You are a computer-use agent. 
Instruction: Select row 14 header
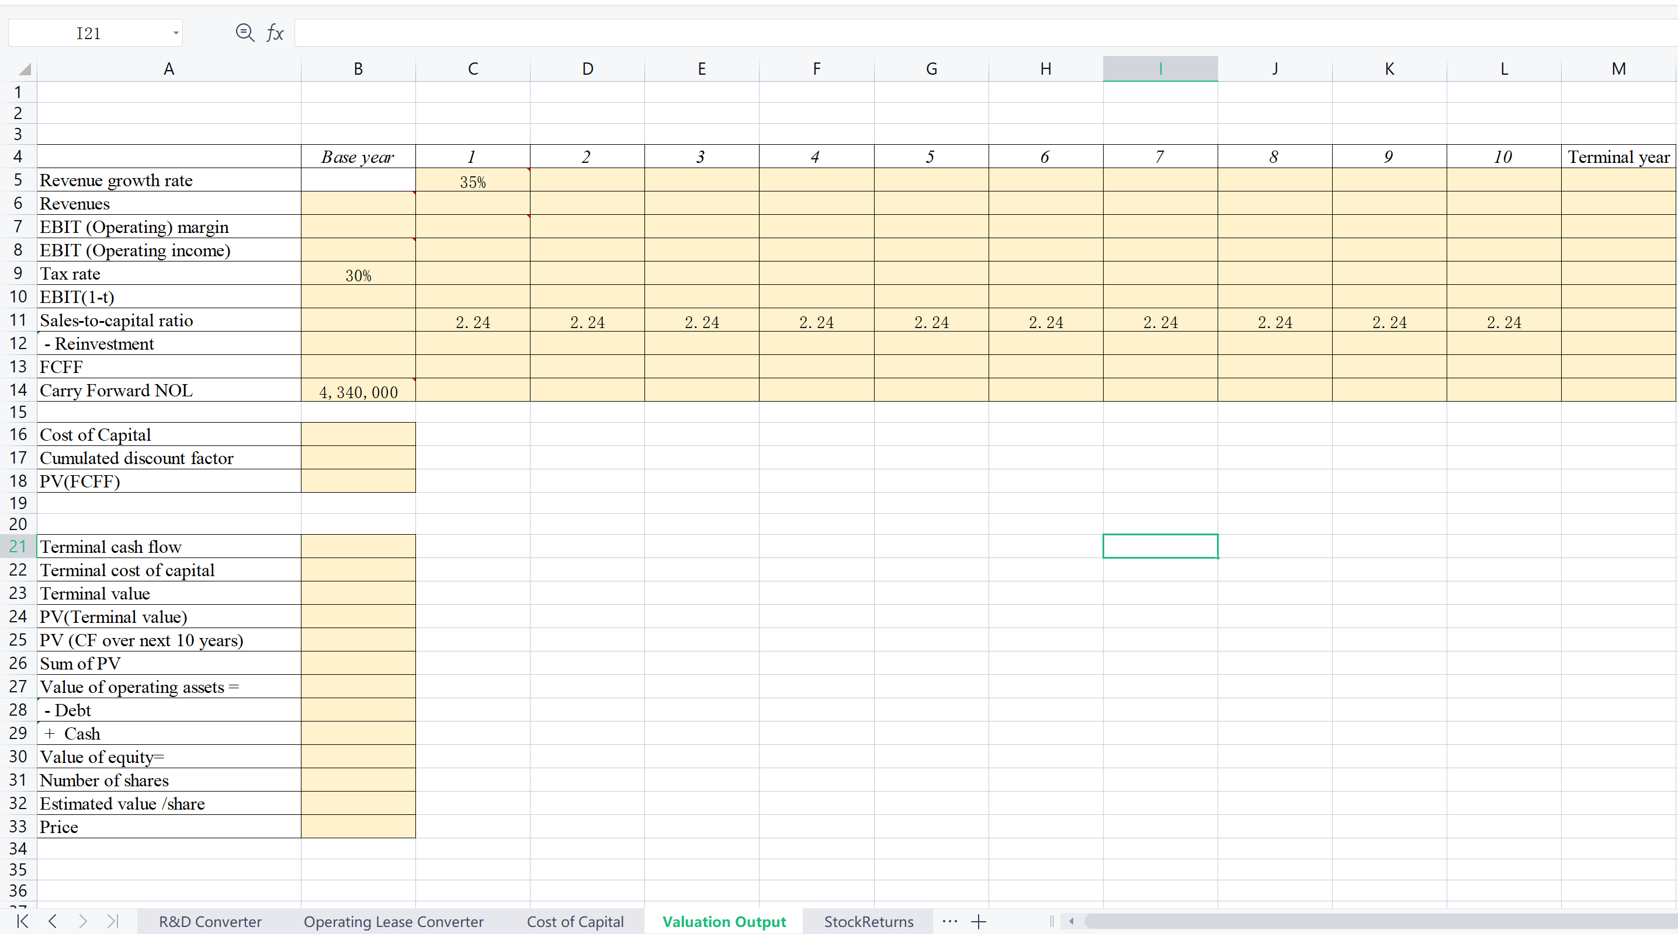(18, 390)
